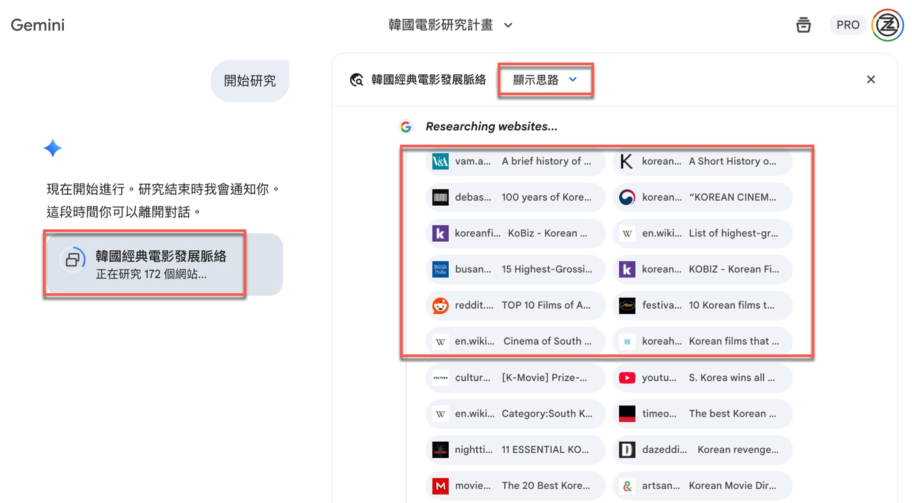Image resolution: width=912 pixels, height=503 pixels.
Task: Click the Reddit favicon on the TOP 10 Films source
Action: click(440, 305)
